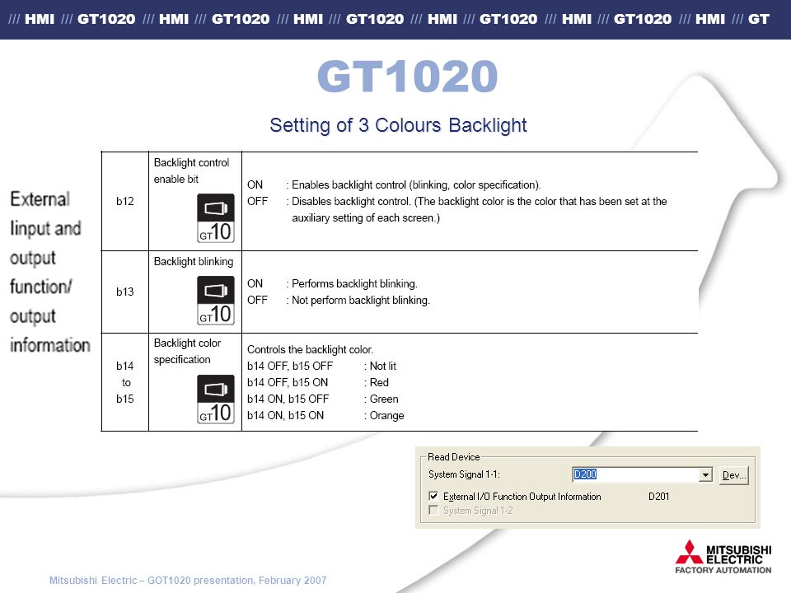Click the 'System Signal 1-1:' label

pyautogui.click(x=464, y=474)
